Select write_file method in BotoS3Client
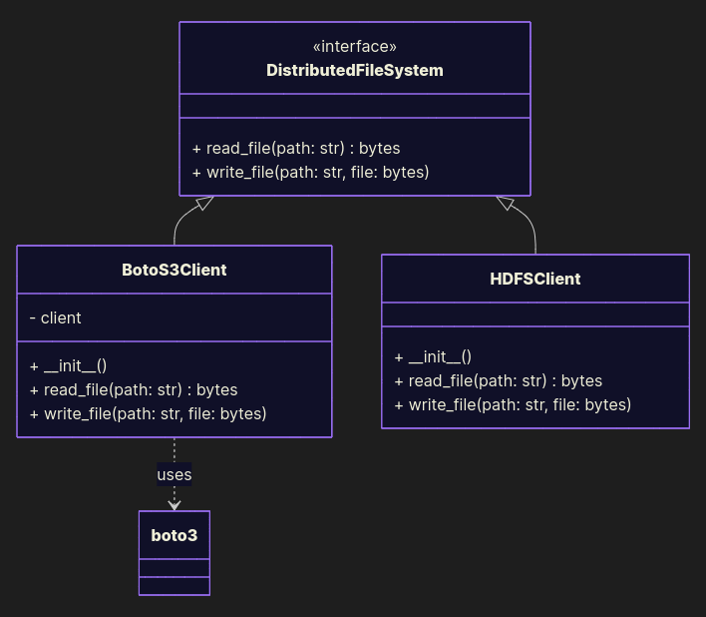The width and height of the screenshot is (706, 617). point(149,413)
